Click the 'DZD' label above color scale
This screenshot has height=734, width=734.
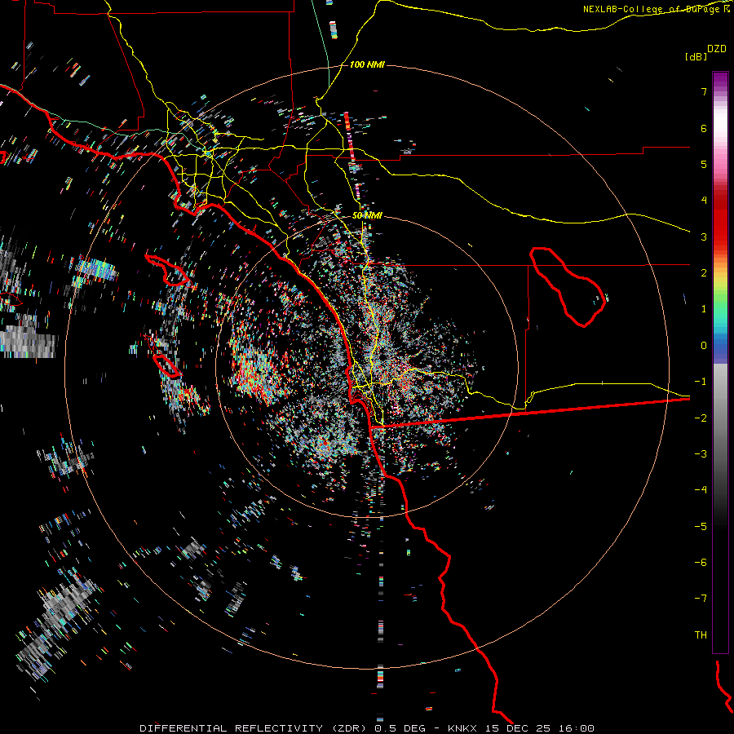[x=717, y=49]
